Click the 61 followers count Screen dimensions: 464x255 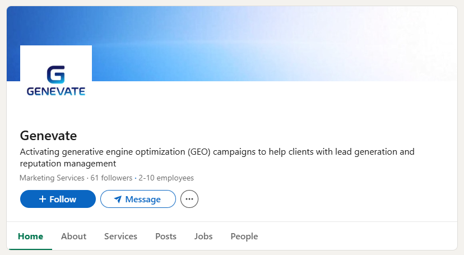coord(112,178)
